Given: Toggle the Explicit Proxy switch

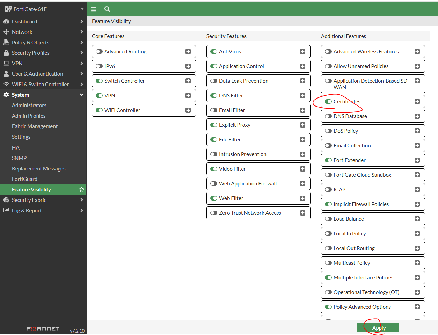Looking at the screenshot, I should [214, 125].
